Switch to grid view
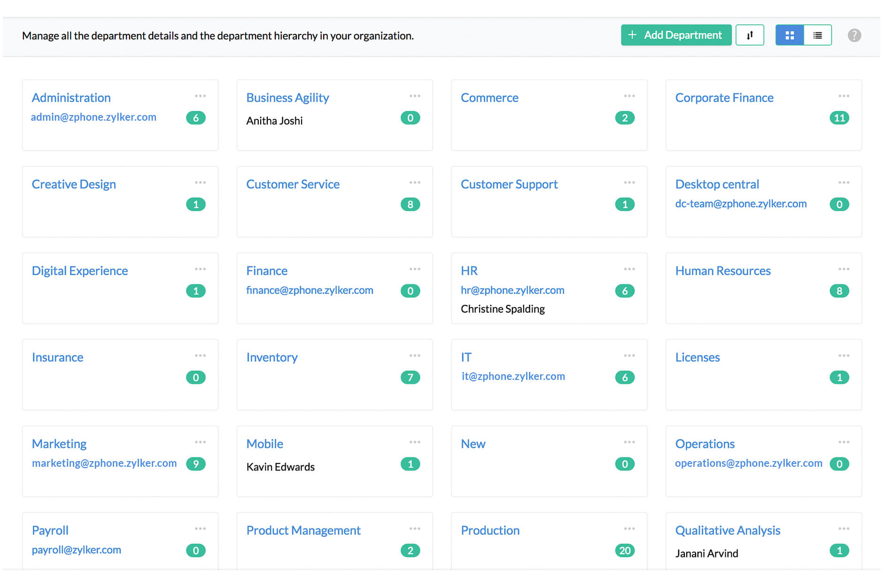 (x=790, y=35)
